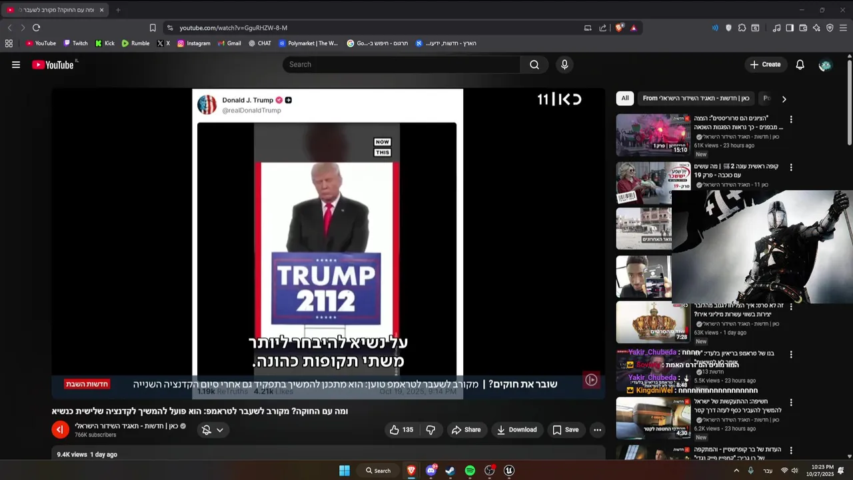
Task: Open Leo AI sparkle icon
Action: pos(816,28)
